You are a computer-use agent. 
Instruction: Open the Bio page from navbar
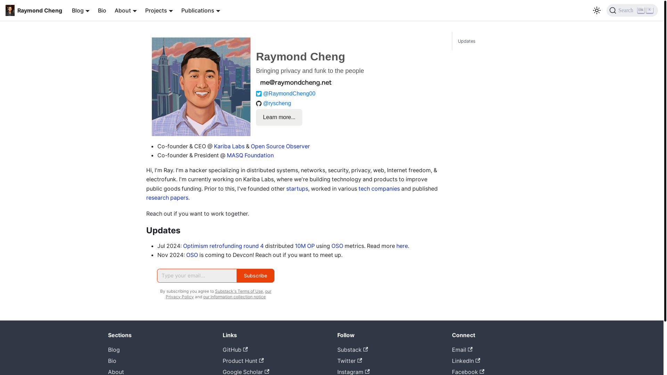[102, 10]
